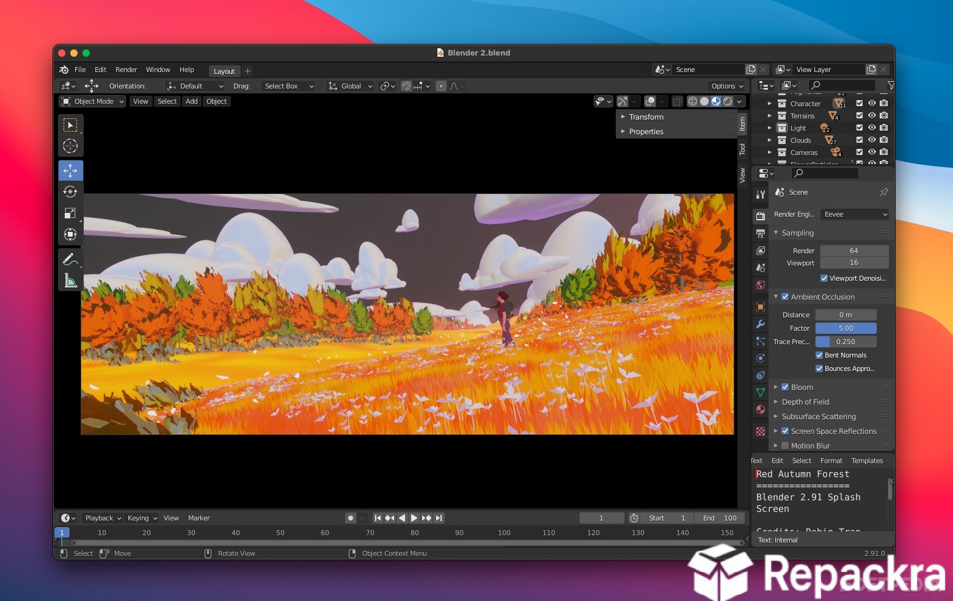Screen dimensions: 953x601
Task: Open the Templates menu in text editor
Action: [x=867, y=461]
